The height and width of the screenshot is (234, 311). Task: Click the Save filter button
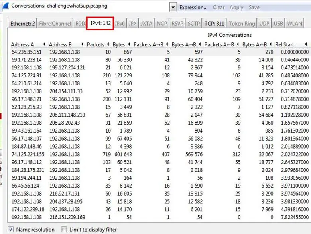tap(254, 7)
